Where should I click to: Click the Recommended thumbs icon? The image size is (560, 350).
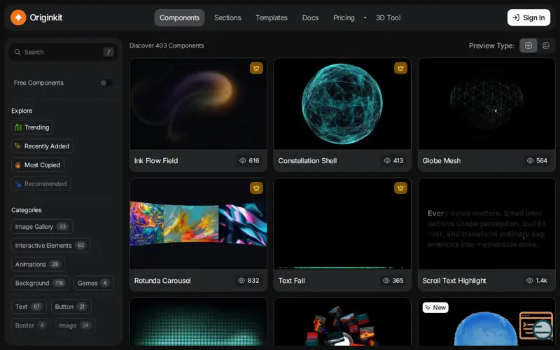point(18,184)
